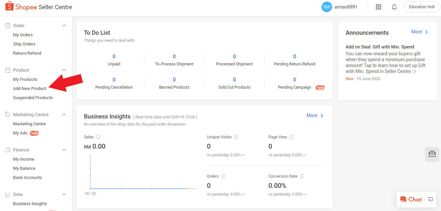The height and width of the screenshot is (211, 441).
Task: Click More link in Announcements
Action: (420, 32)
